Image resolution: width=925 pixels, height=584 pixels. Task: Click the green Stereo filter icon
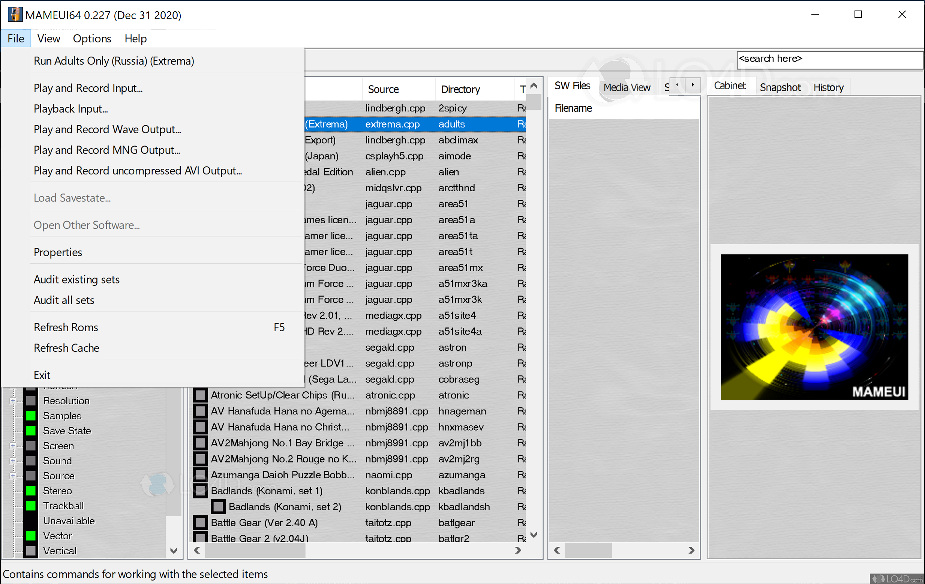click(31, 491)
